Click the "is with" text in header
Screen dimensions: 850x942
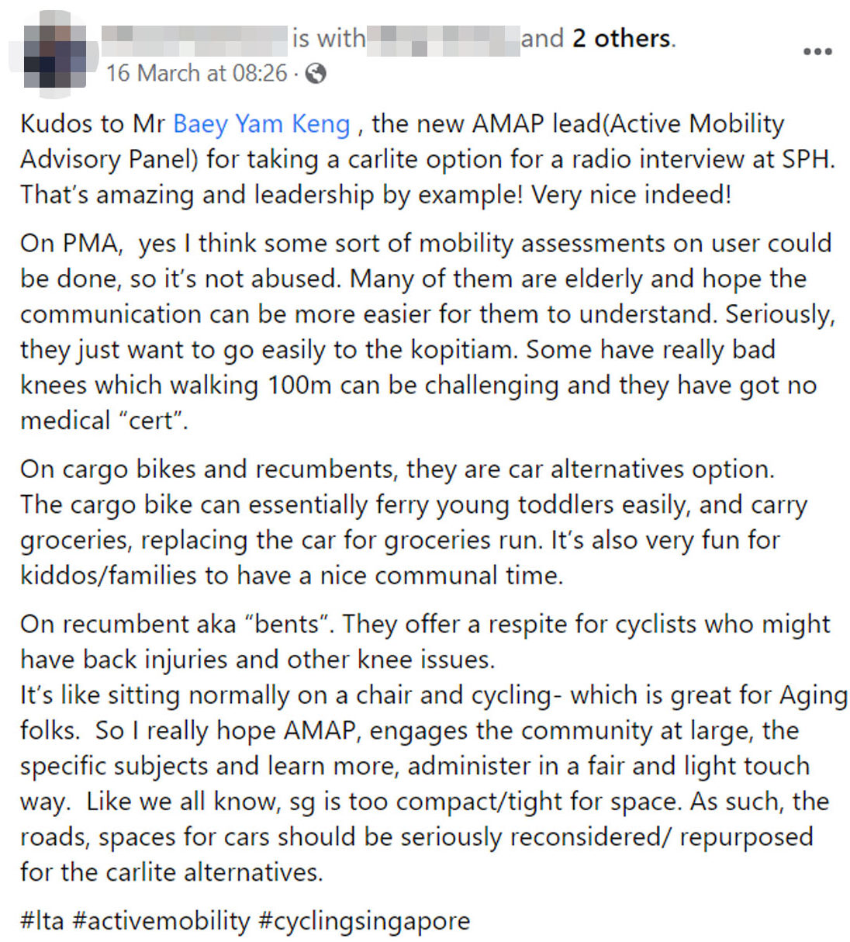328,38
